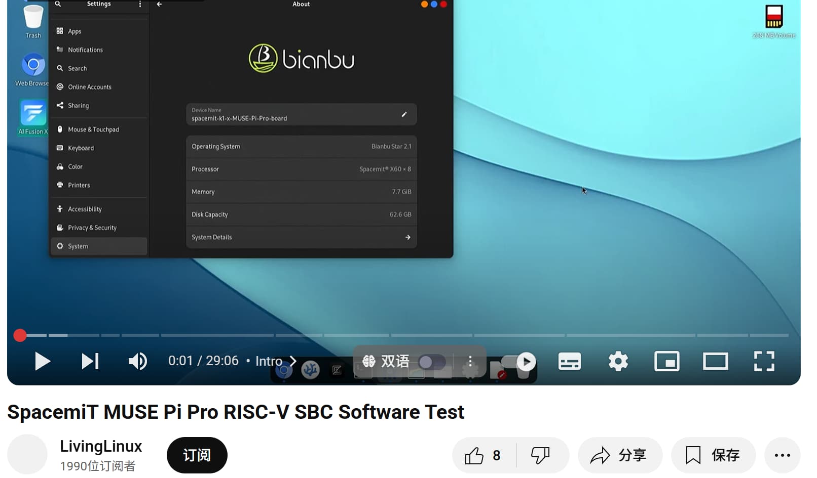Click the Operating System row
The width and height of the screenshot is (817, 478).
(301, 146)
